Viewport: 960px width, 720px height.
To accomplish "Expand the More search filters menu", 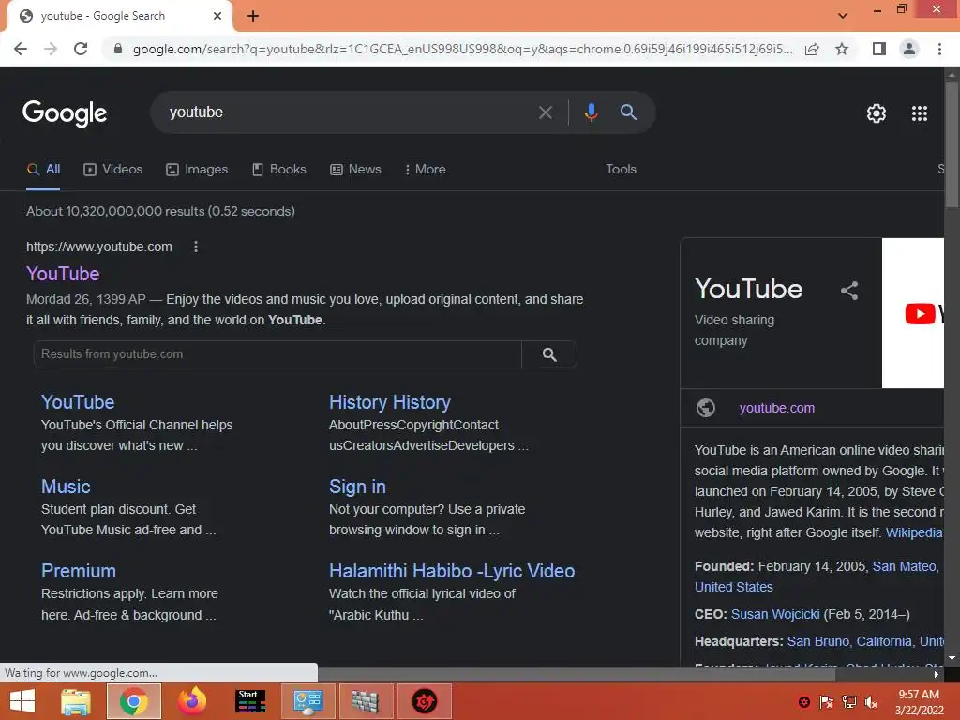I will tap(426, 170).
